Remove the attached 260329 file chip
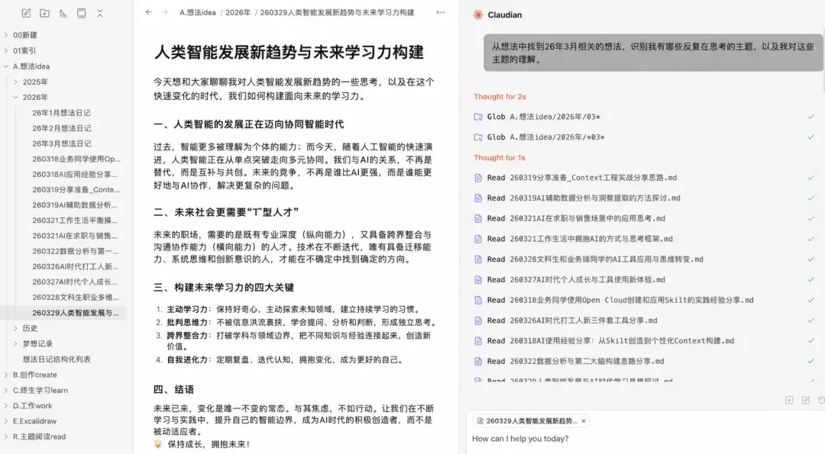 tap(584, 421)
